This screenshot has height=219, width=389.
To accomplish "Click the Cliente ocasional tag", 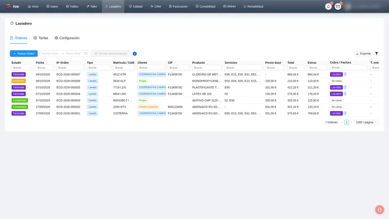I will (x=148, y=107).
